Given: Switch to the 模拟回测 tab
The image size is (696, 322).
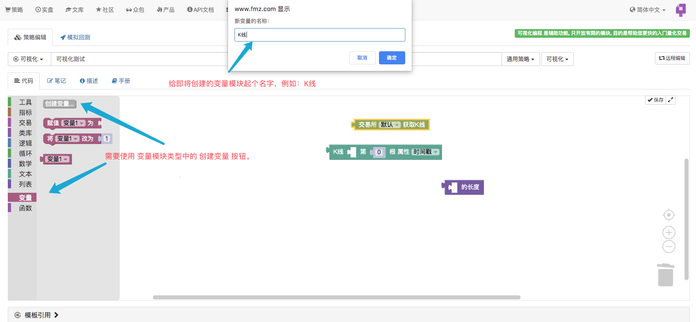Looking at the screenshot, I should point(75,37).
